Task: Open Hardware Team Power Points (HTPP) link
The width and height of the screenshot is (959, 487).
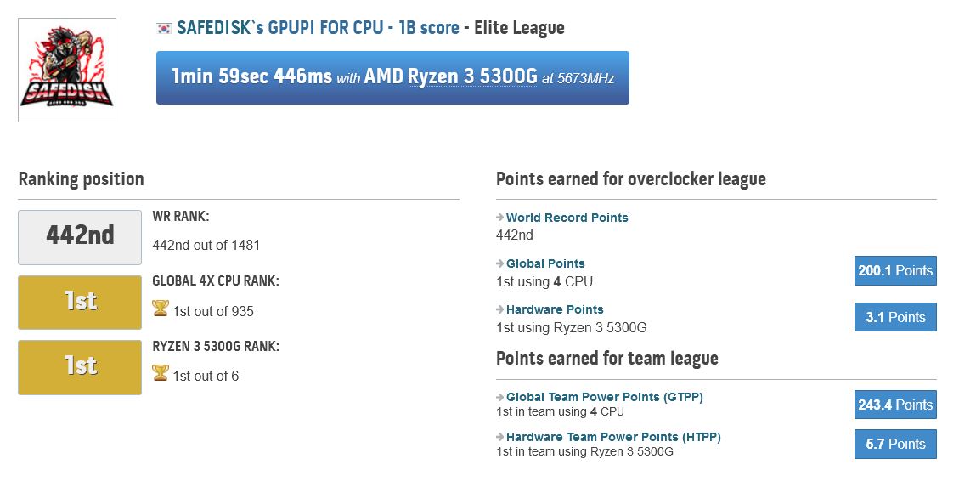Action: tap(613, 437)
